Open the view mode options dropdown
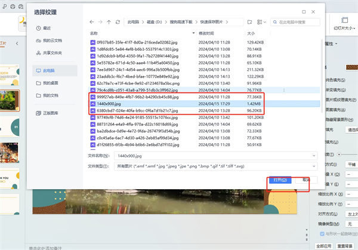Image resolution: width=358 pixels, height=250 pixels. click(x=261, y=22)
